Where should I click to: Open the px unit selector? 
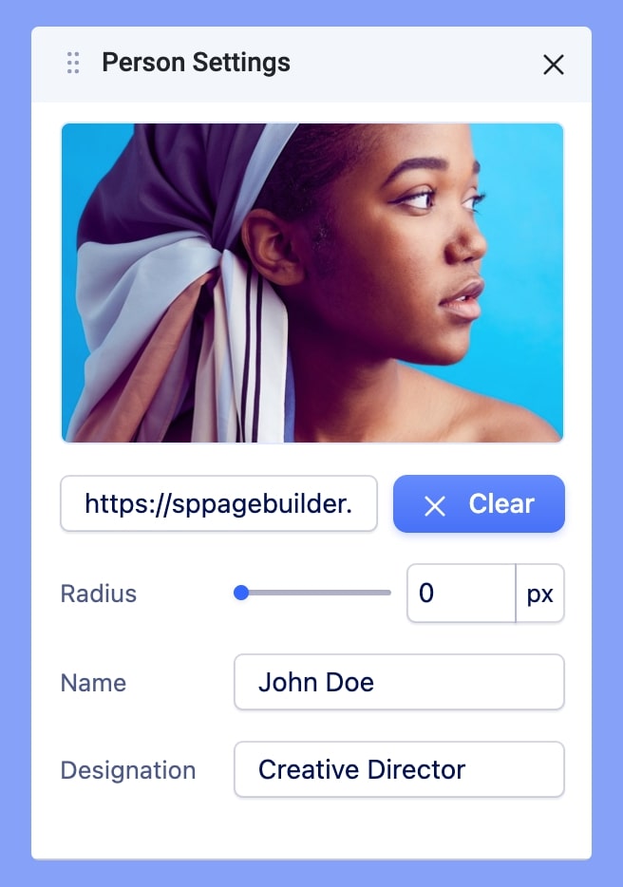[x=539, y=593]
